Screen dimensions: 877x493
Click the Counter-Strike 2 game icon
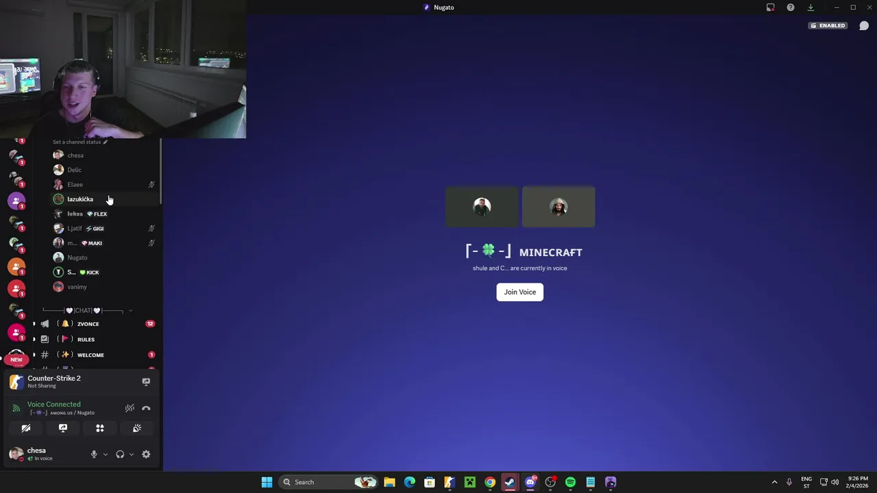[16, 382]
